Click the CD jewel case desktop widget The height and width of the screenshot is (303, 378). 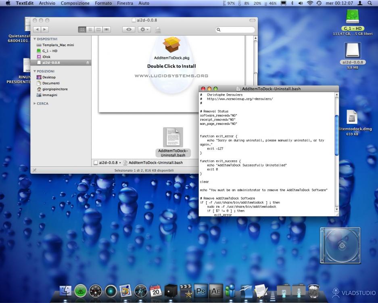click(340, 245)
